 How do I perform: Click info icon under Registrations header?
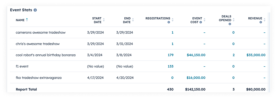169,22
